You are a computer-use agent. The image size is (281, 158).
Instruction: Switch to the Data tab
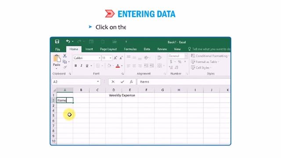(147, 49)
